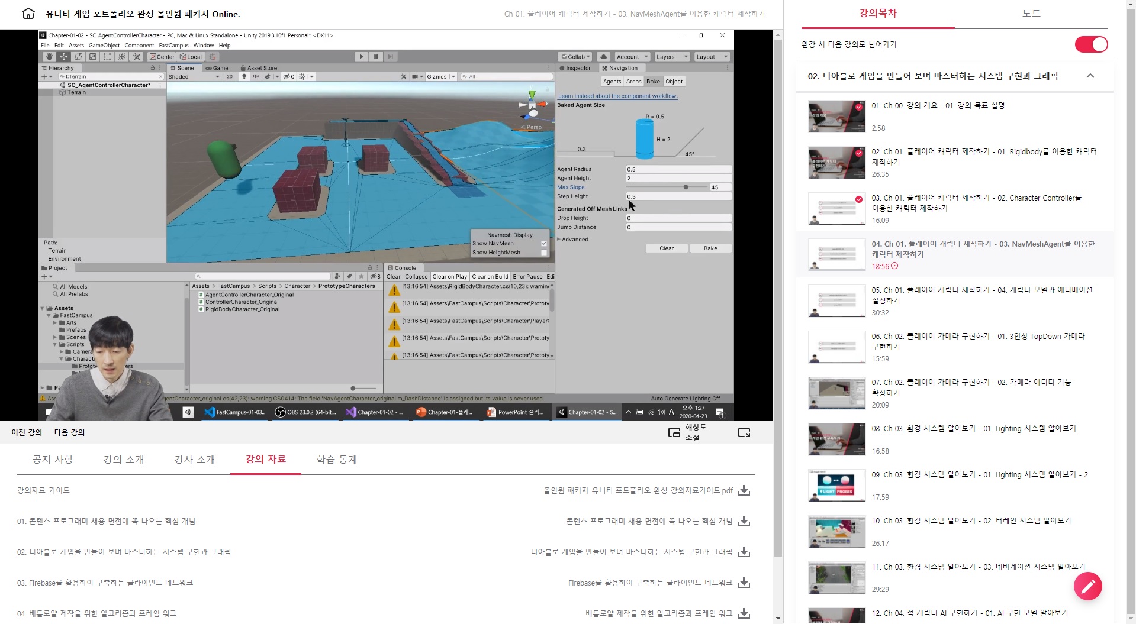
Task: Switch to Object tab in Navigation
Action: click(674, 82)
